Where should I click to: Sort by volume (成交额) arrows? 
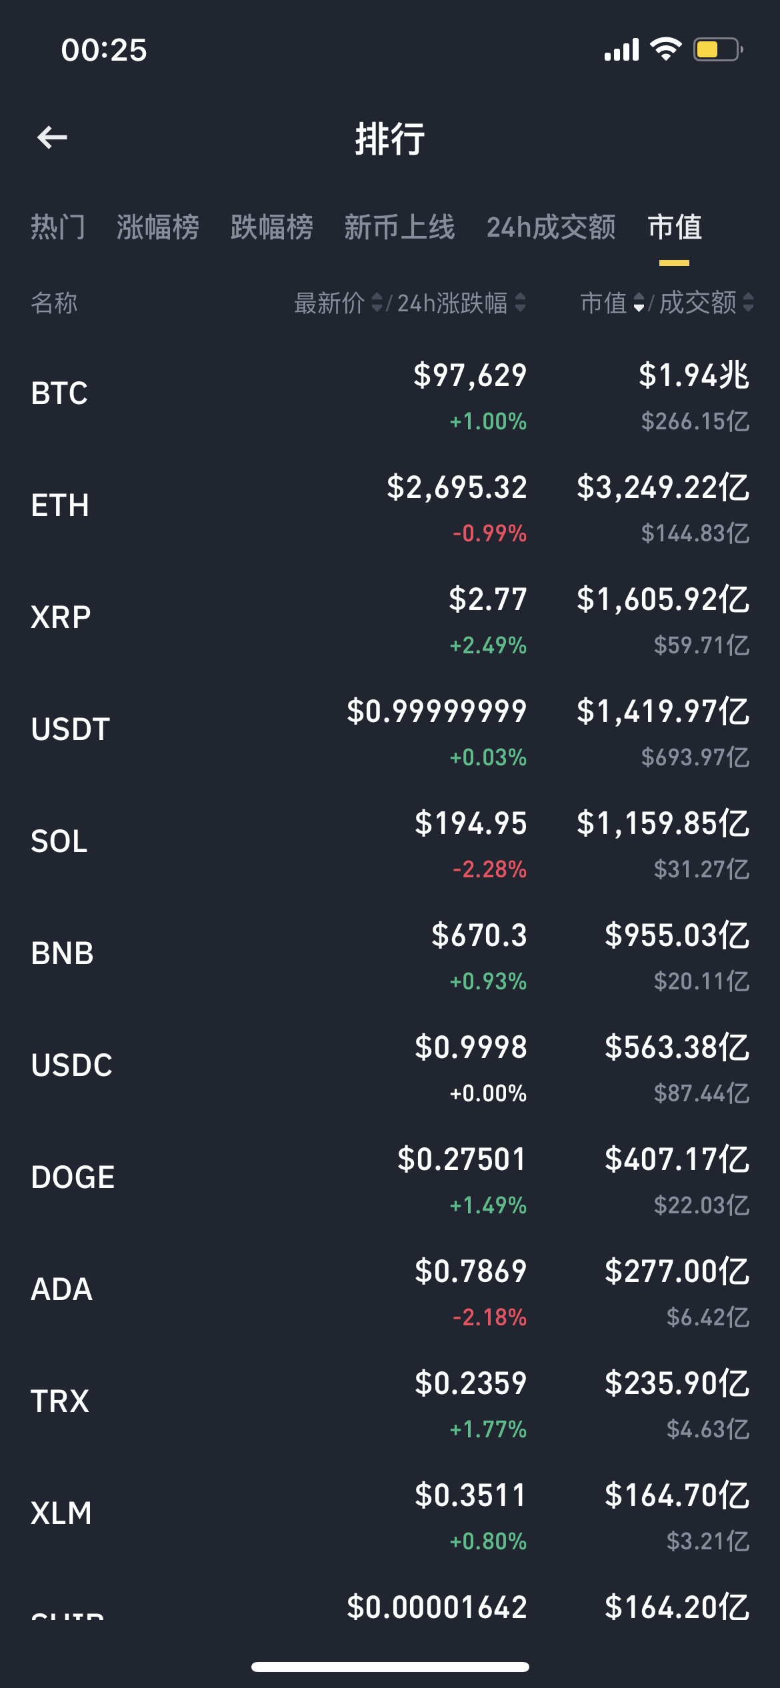[x=748, y=303]
